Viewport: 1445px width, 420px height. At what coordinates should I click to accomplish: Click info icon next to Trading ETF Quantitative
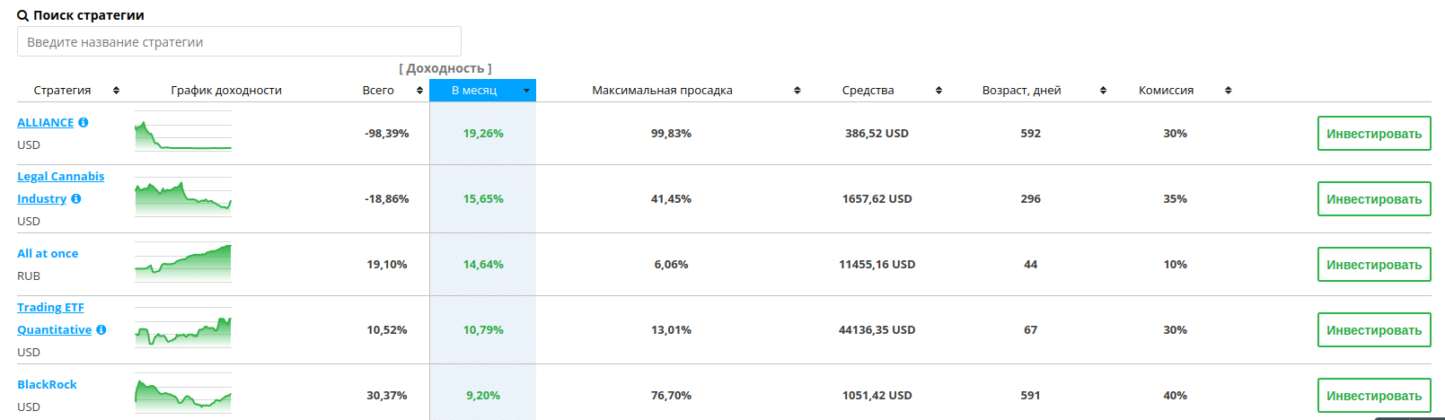point(101,330)
